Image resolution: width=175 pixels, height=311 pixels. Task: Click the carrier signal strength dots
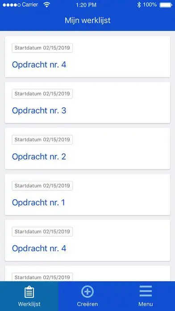click(12, 5)
